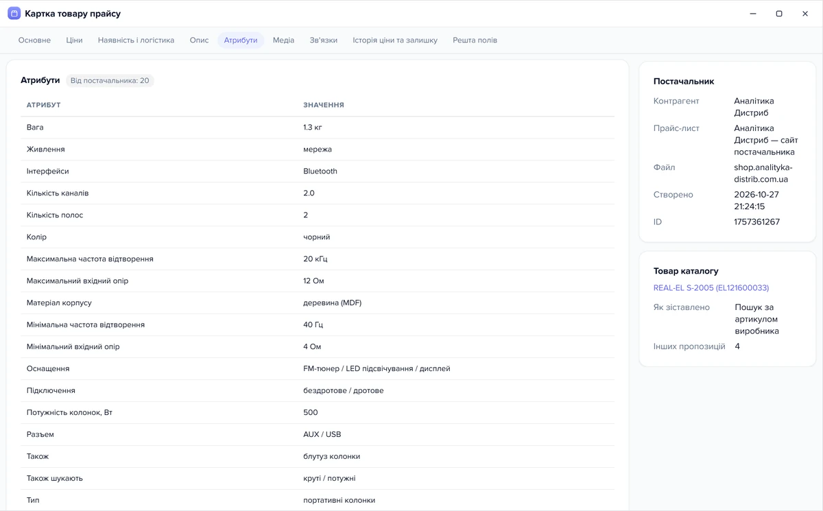Switch to the Медіа tab
823x511 pixels.
click(x=283, y=40)
